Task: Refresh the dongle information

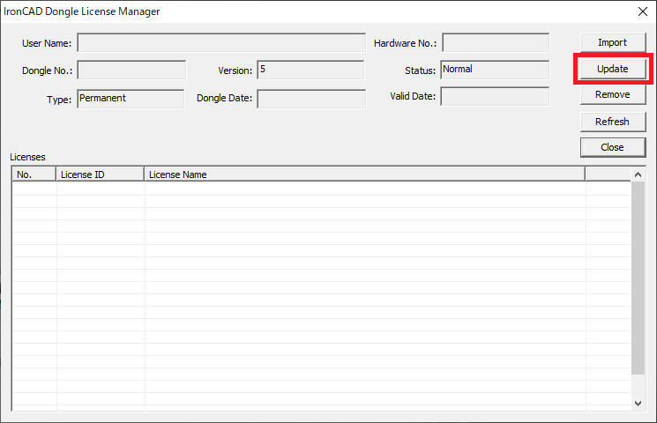Action: (x=613, y=122)
